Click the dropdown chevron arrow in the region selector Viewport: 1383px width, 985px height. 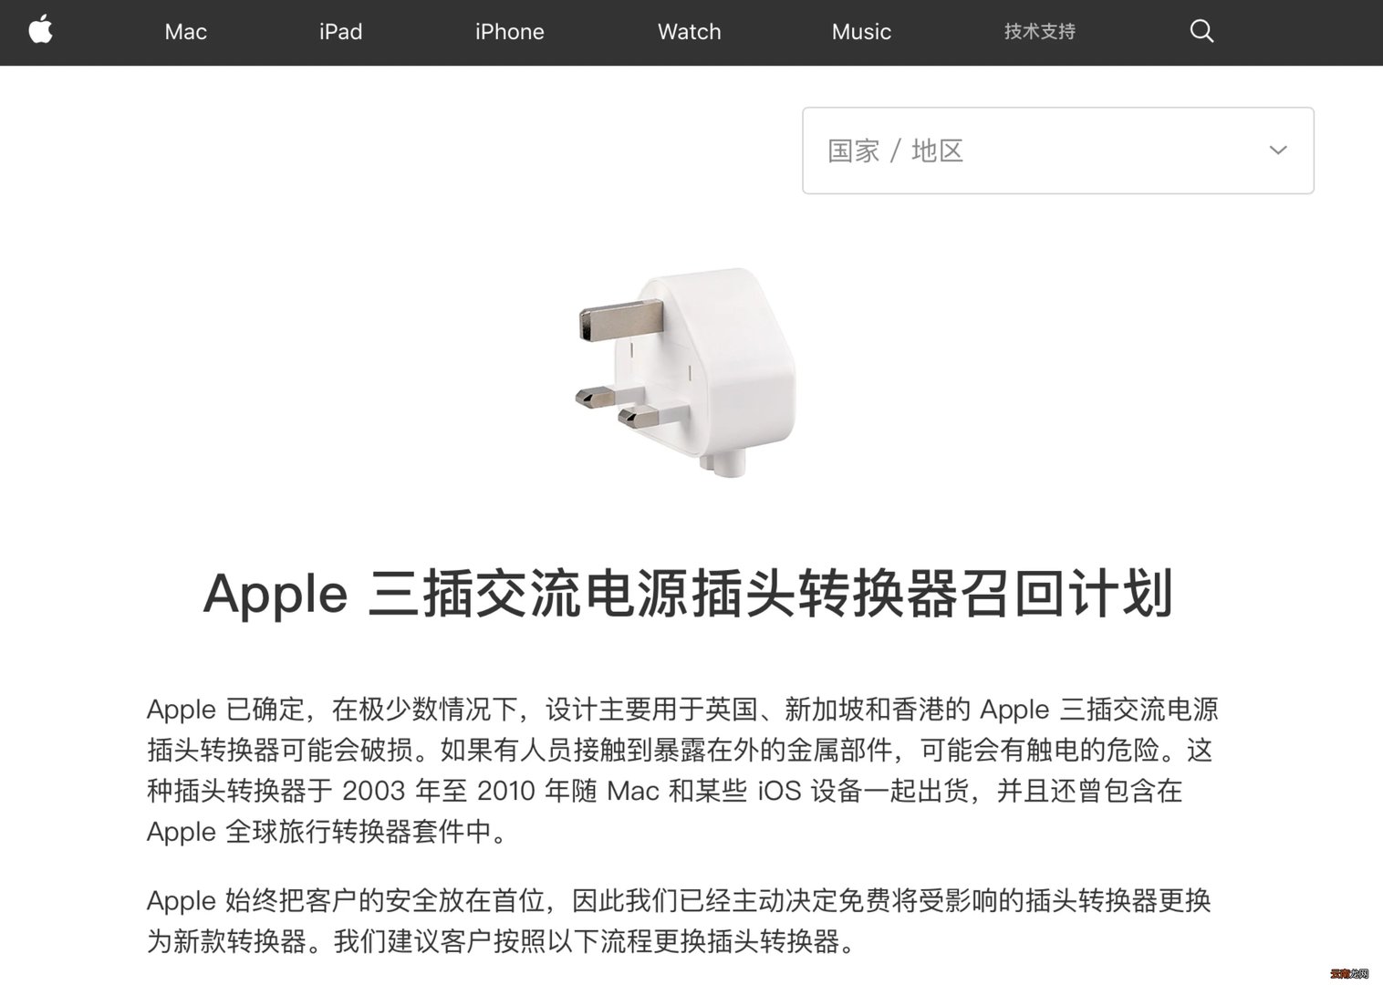(1278, 150)
